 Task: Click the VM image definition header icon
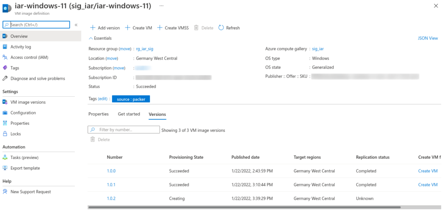point(7,8)
